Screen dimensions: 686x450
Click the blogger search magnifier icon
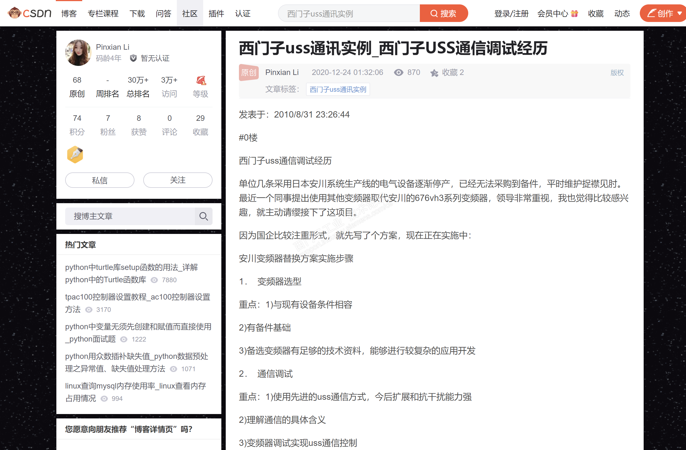[203, 216]
